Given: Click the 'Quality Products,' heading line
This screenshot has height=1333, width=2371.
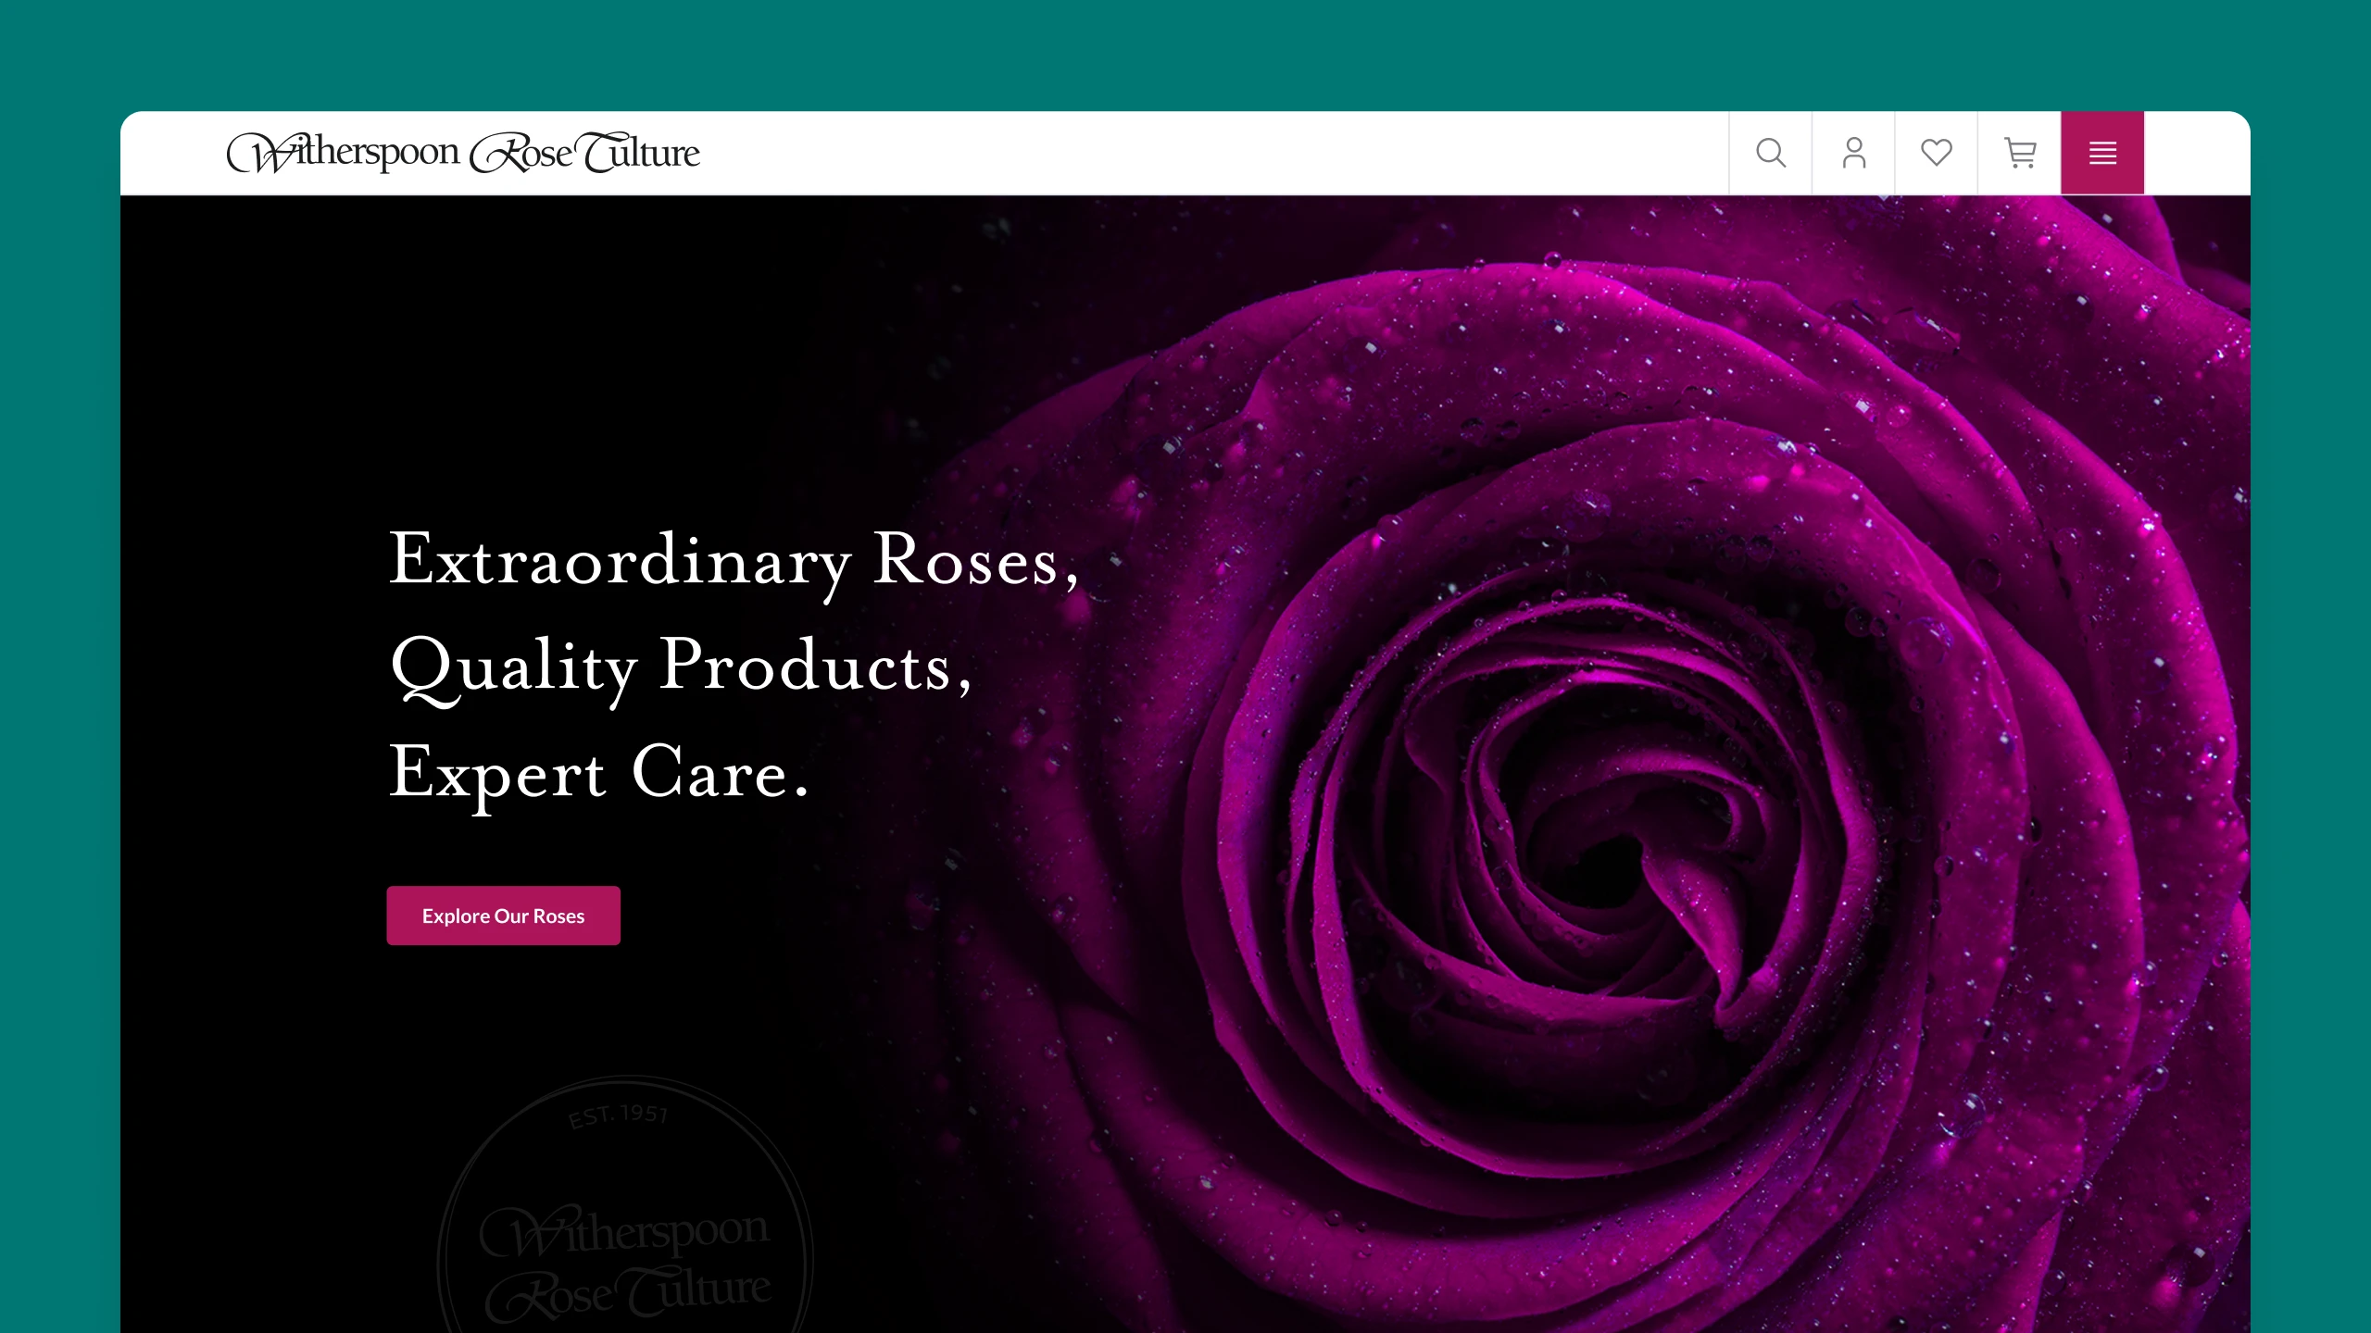Looking at the screenshot, I should (681, 666).
